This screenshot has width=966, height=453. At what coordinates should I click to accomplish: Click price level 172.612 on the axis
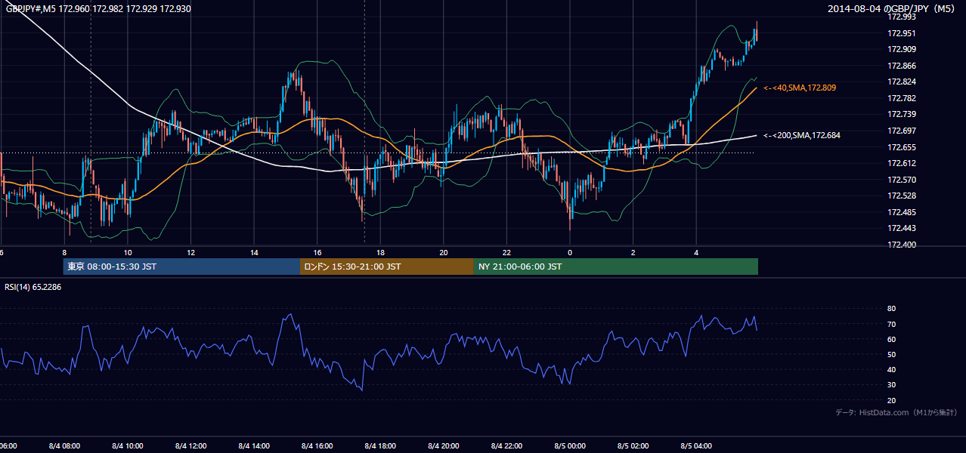901,163
